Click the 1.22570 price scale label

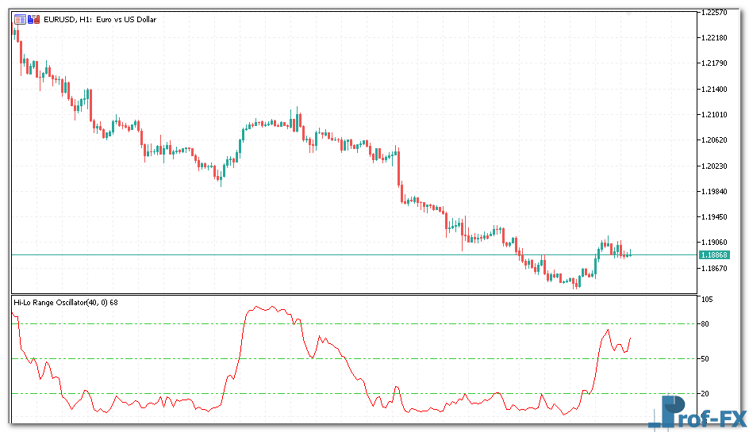714,13
